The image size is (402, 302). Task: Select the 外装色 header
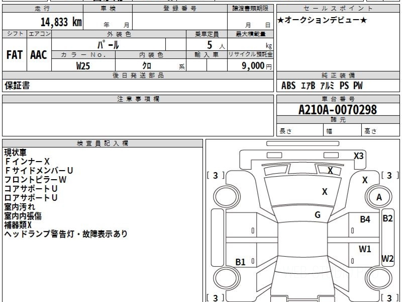coord(119,34)
